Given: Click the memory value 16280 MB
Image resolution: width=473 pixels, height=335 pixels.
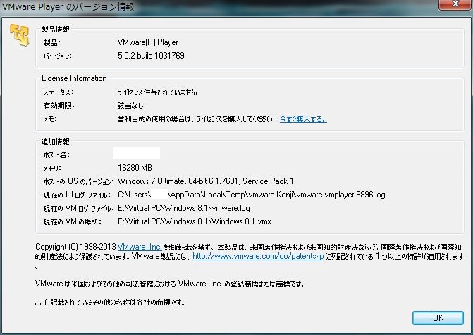Looking at the screenshot, I should tap(135, 168).
